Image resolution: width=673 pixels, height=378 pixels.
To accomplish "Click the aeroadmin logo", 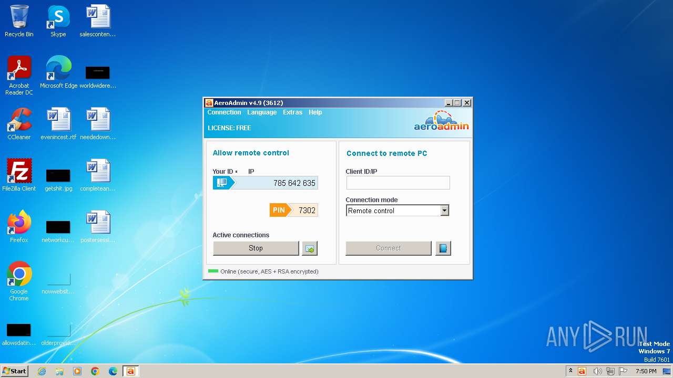I will (441, 121).
